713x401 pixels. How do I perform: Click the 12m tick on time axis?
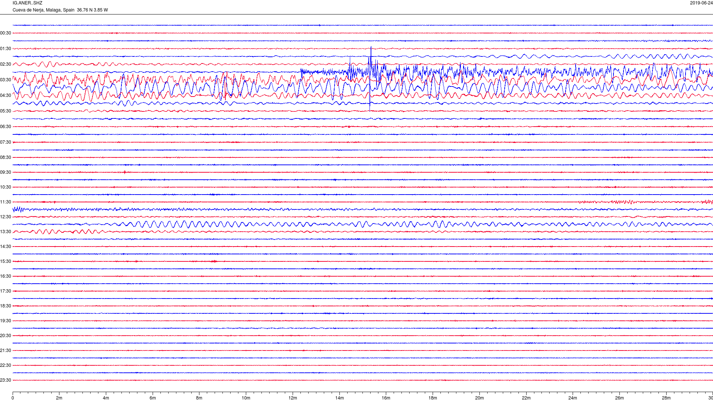coord(293,398)
